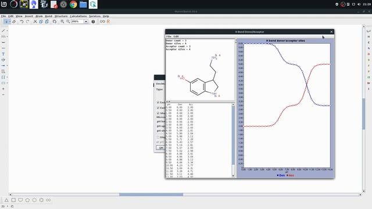Click the Copy icon in the toolbar

(x=41, y=21)
